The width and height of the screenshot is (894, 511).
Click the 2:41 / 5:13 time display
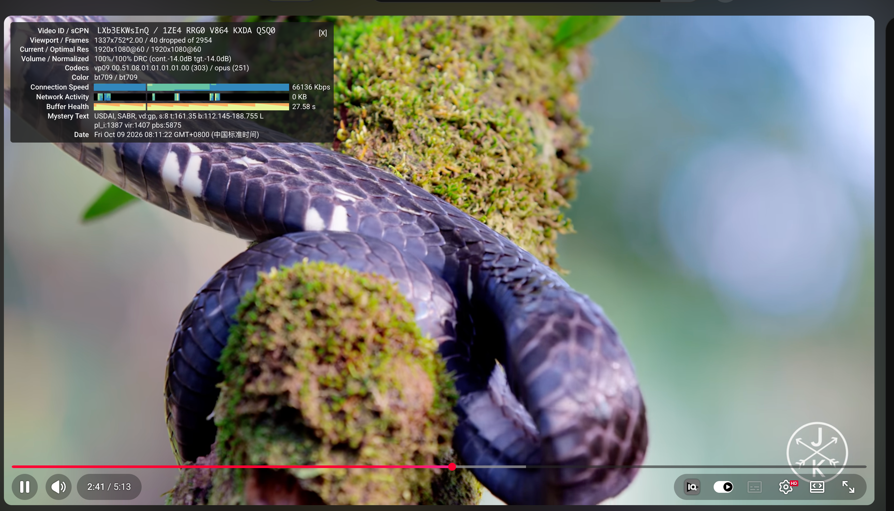coord(109,487)
